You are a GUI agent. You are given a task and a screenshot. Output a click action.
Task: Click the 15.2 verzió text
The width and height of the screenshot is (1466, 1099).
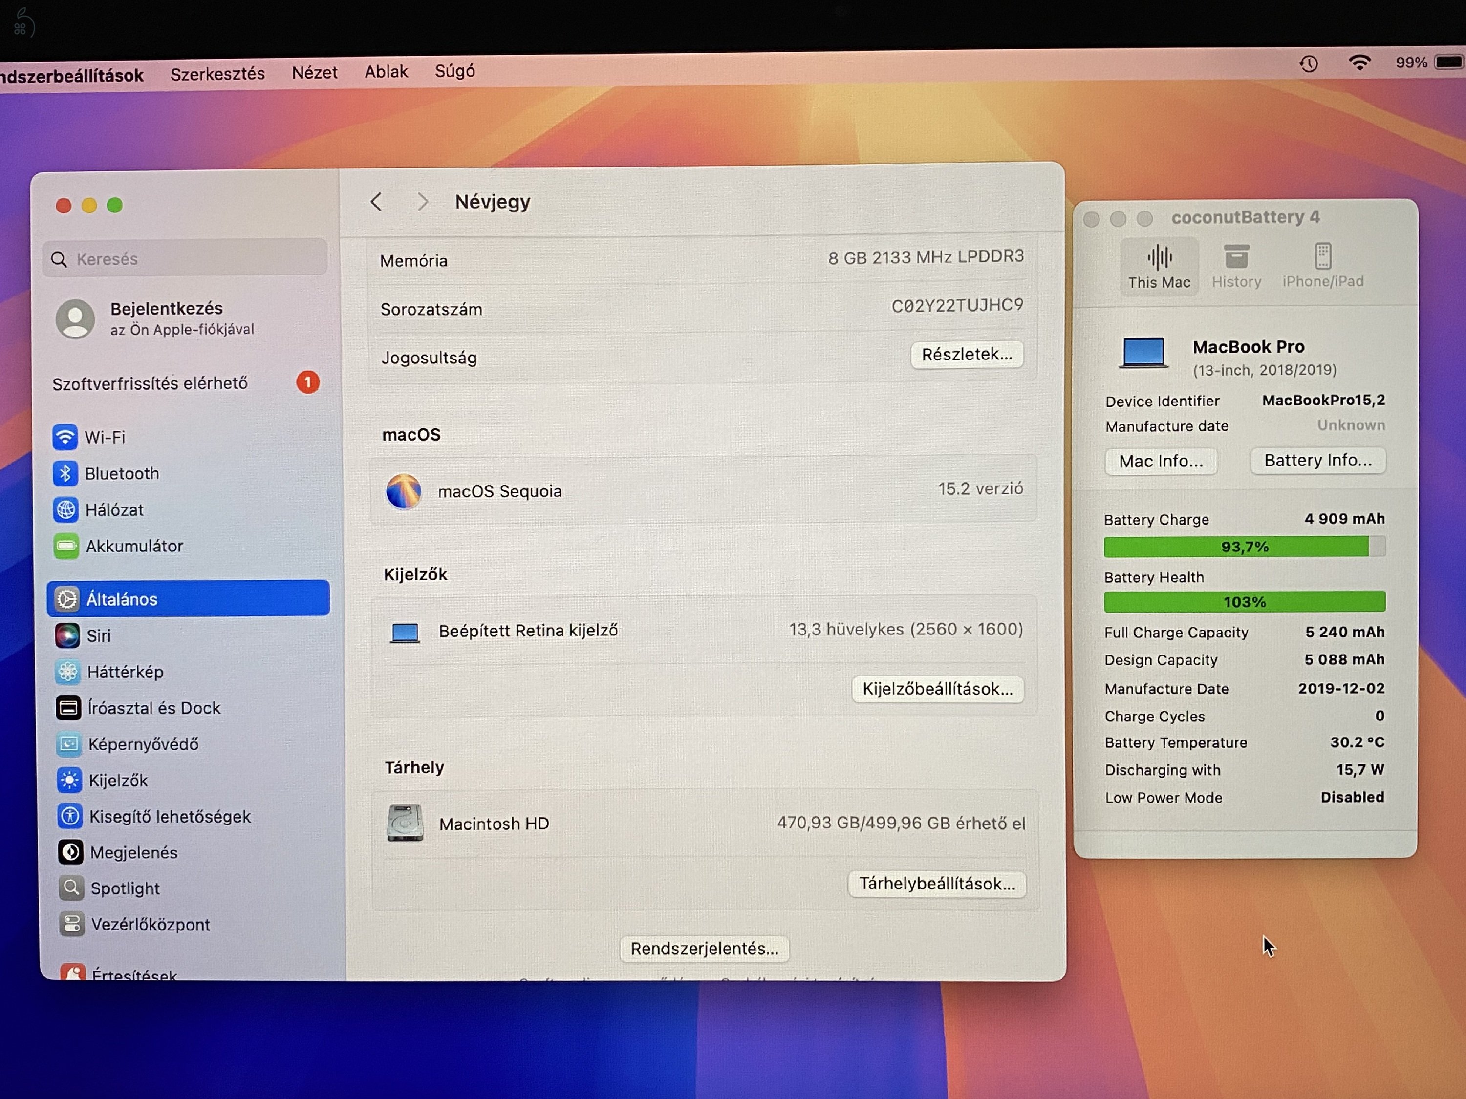pyautogui.click(x=980, y=489)
